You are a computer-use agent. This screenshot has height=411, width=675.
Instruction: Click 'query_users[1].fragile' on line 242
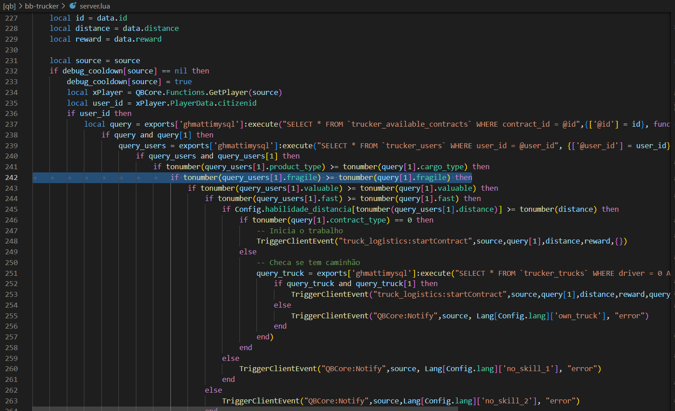269,177
